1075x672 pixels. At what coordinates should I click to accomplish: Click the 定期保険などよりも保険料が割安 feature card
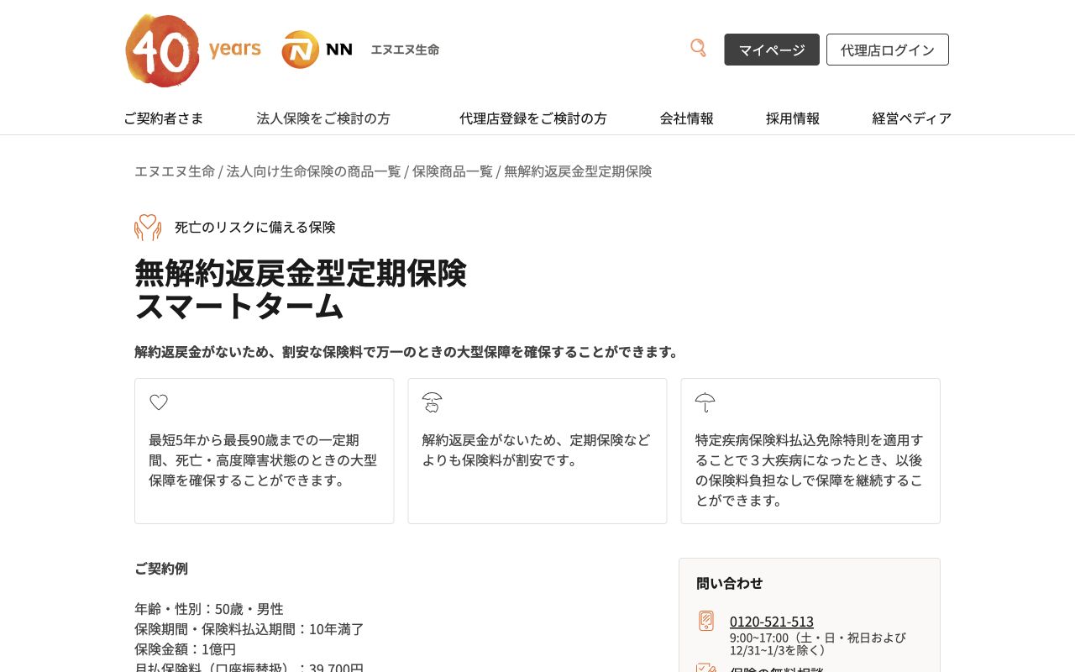click(x=537, y=451)
